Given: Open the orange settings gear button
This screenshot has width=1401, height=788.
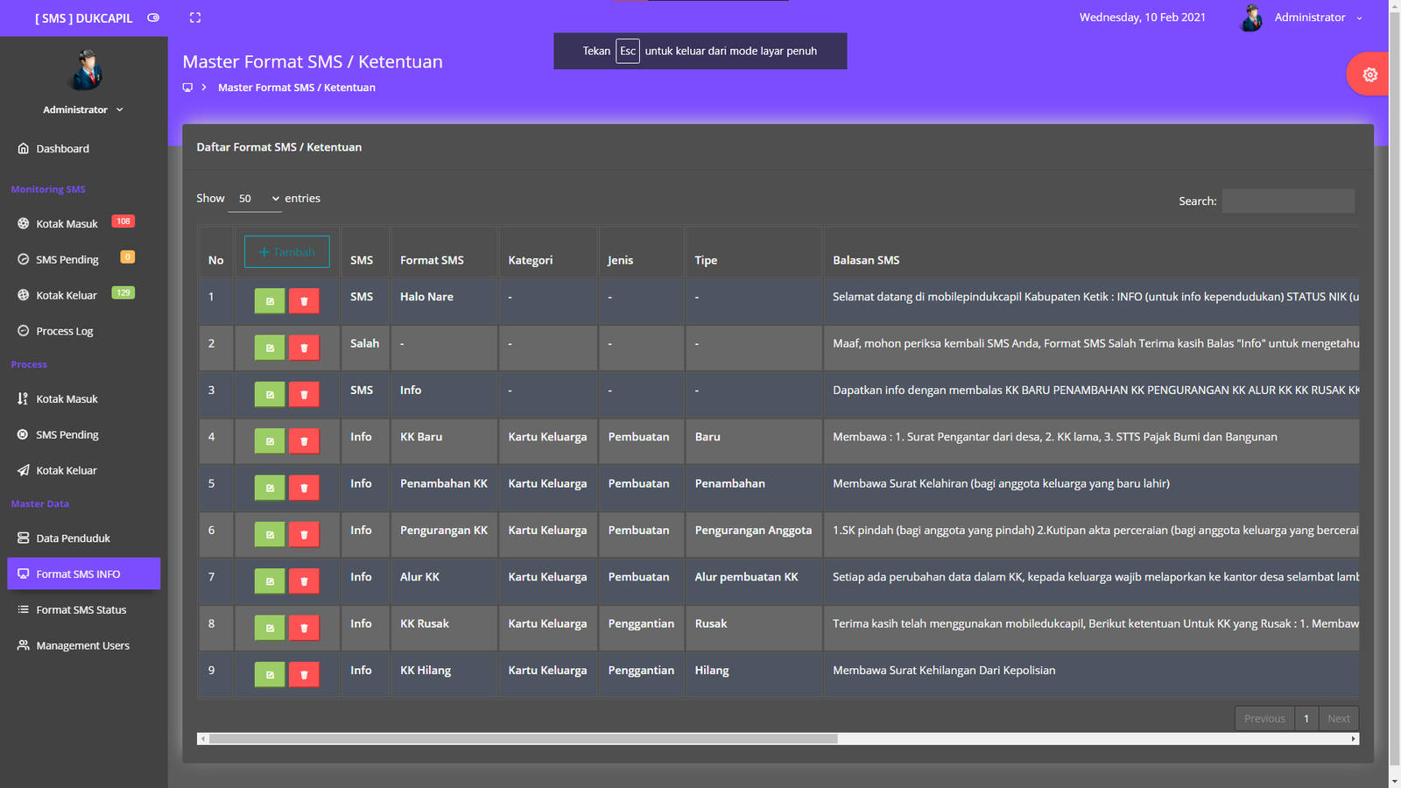Looking at the screenshot, I should (x=1369, y=75).
